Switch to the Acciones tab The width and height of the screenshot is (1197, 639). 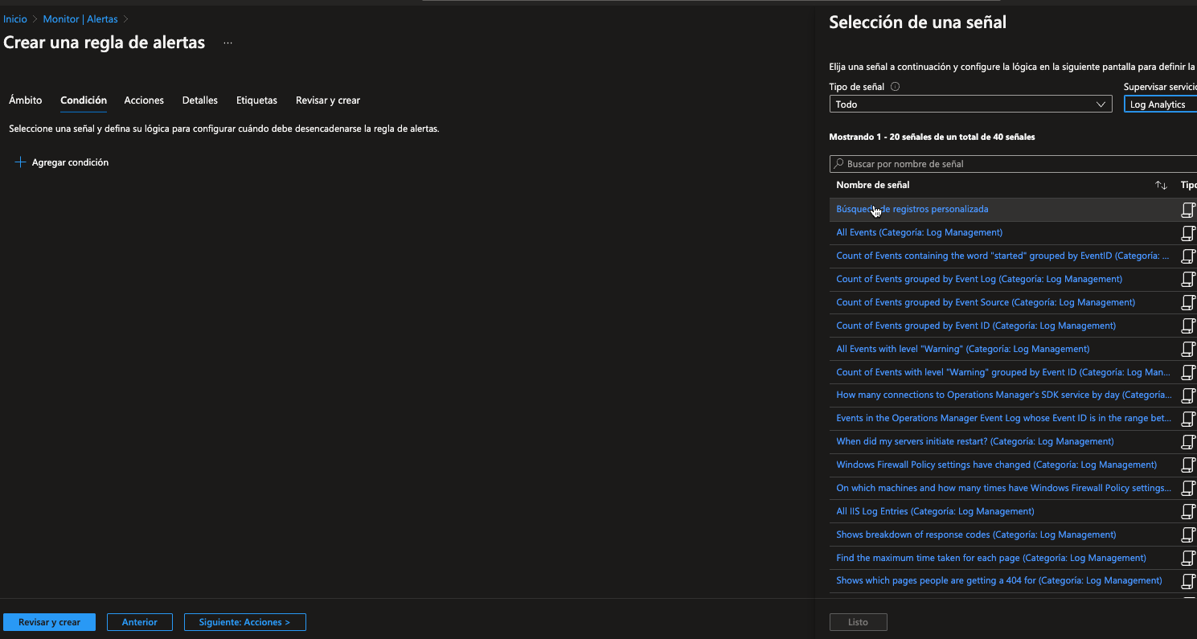144,100
